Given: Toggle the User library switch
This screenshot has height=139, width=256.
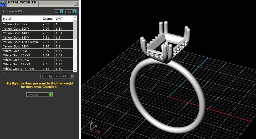Looking at the screenshot, I should click(x=70, y=12).
